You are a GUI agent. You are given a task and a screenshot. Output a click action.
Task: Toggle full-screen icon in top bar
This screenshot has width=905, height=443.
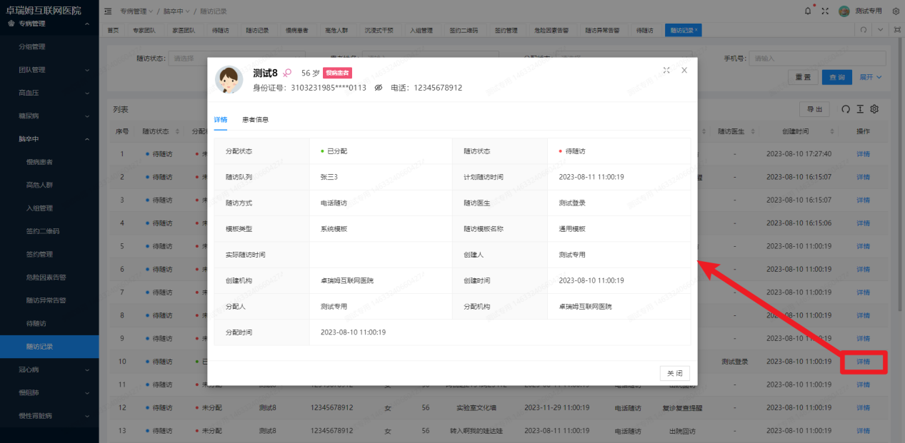(x=826, y=11)
